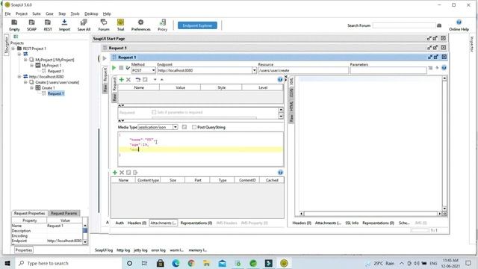
Task: Create an Empty project from the toolbar
Action: coord(14,25)
